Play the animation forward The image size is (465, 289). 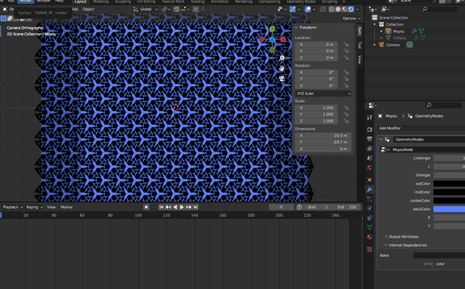click(181, 207)
